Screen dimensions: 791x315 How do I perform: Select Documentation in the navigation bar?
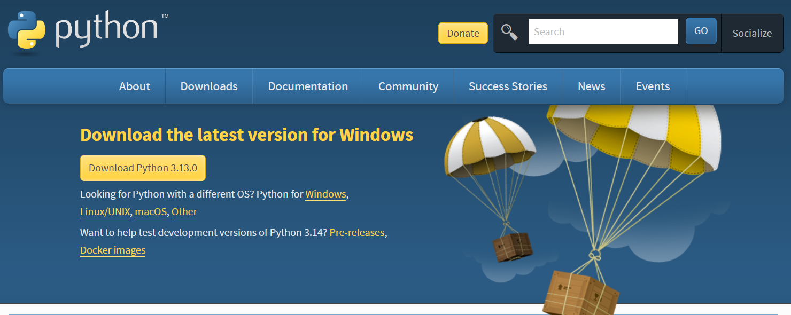pyautogui.click(x=308, y=86)
